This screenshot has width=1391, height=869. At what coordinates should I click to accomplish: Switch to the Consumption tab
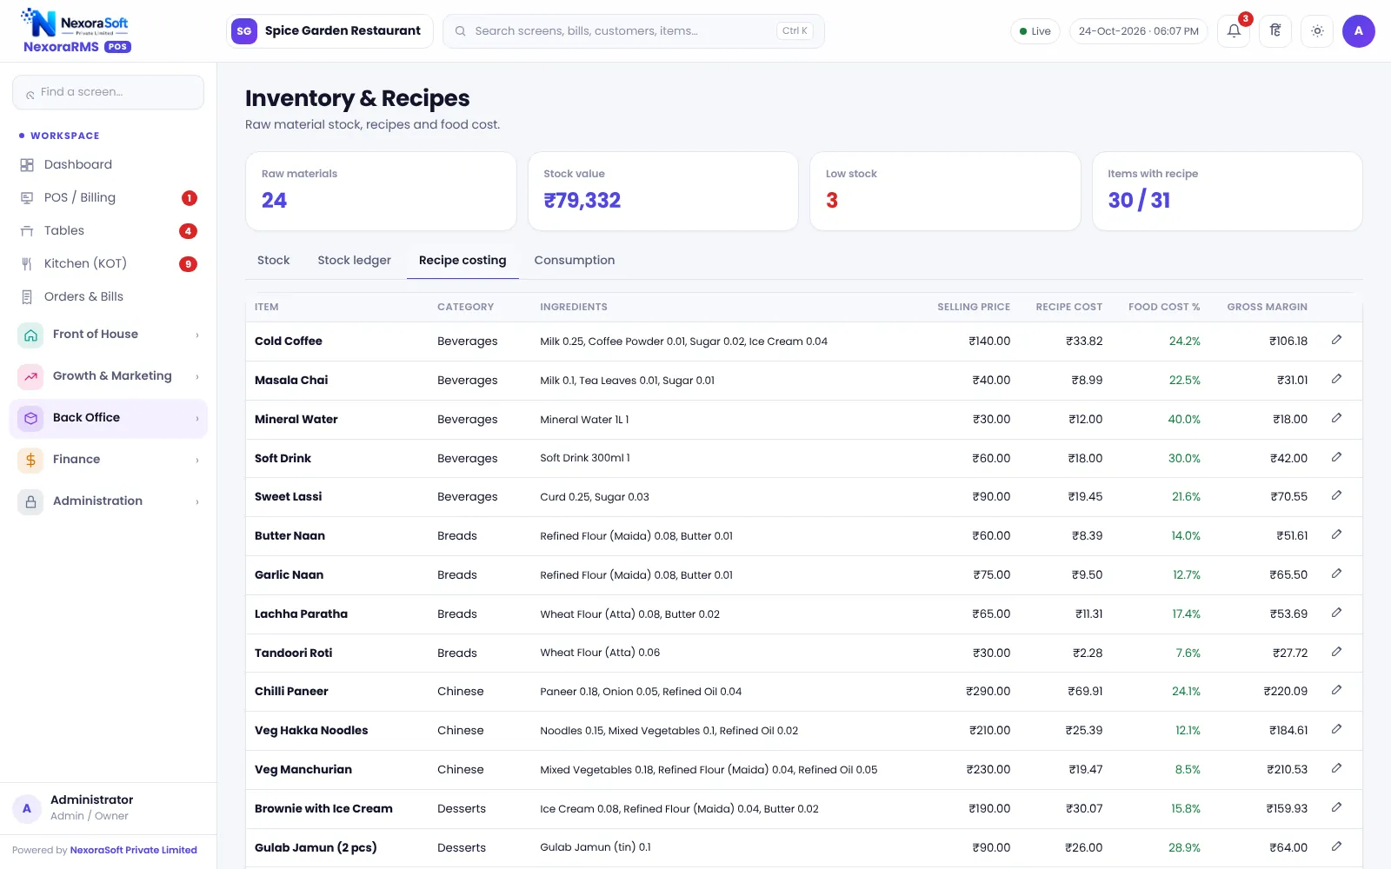575,260
